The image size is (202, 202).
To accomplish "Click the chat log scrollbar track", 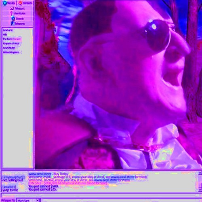I will [x=200, y=181].
